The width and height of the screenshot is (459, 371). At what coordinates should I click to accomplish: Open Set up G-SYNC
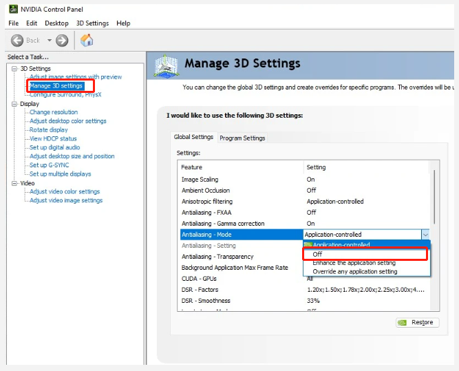(49, 165)
